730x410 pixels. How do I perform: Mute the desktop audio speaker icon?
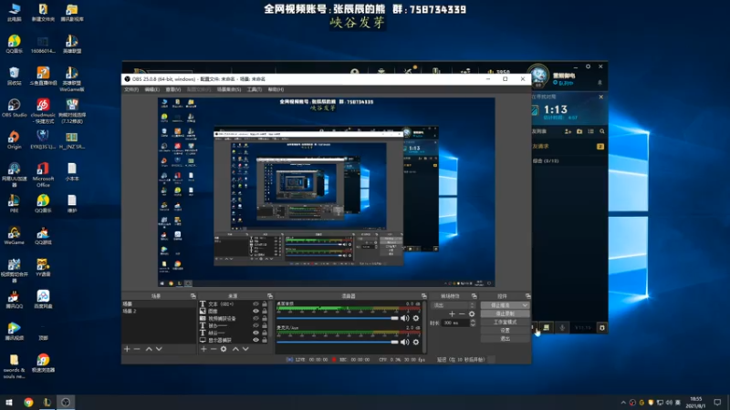(x=404, y=318)
